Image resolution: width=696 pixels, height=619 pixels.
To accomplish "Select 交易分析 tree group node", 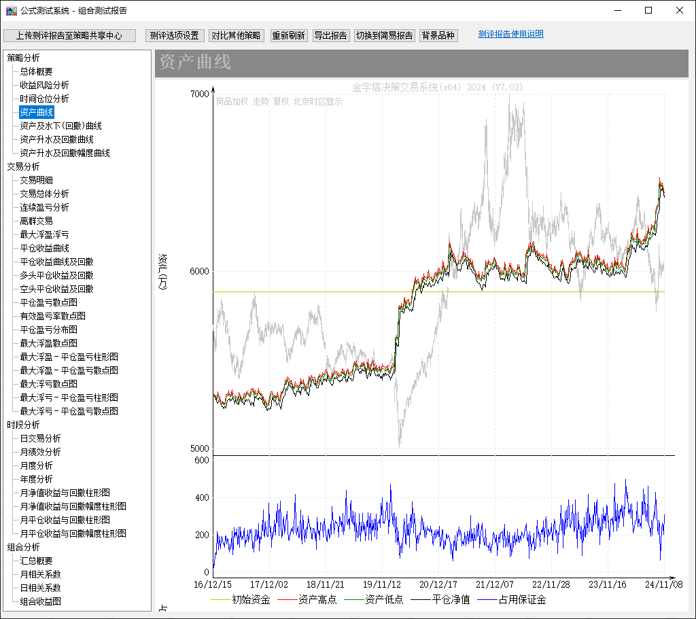I will pos(24,166).
